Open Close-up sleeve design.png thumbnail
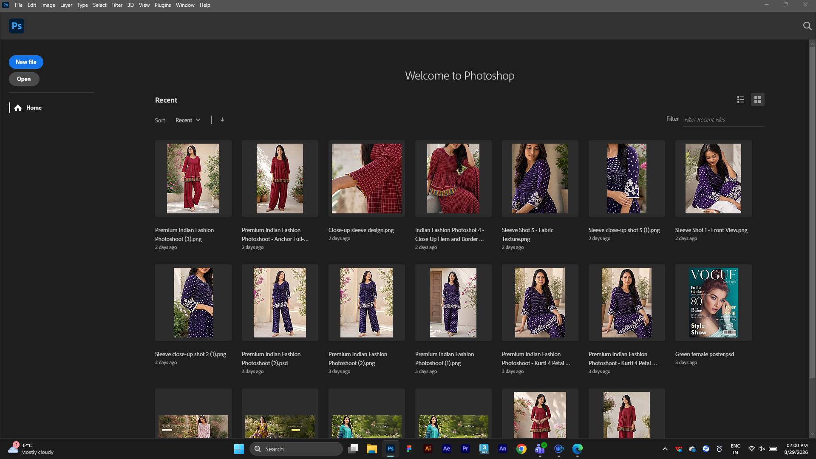The width and height of the screenshot is (816, 459). (366, 178)
